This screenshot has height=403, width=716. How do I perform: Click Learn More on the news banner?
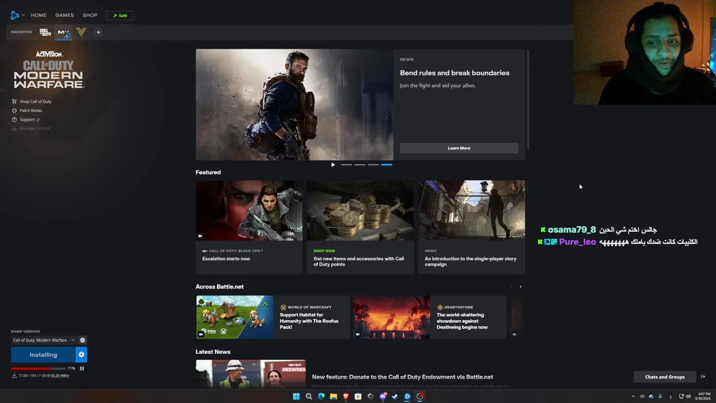click(x=459, y=148)
